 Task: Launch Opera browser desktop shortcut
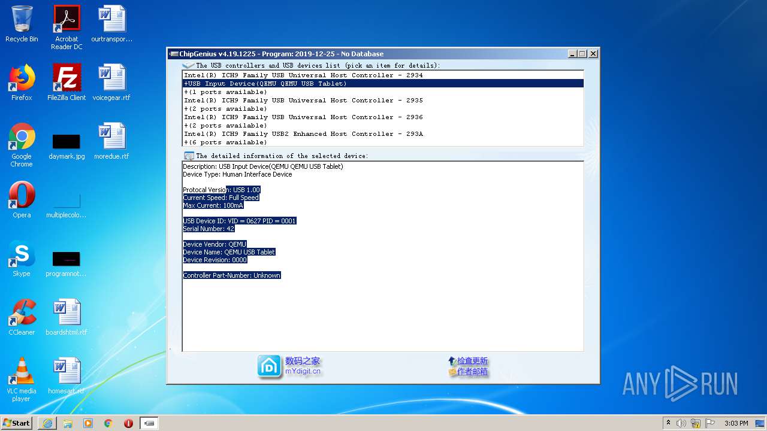(22, 200)
